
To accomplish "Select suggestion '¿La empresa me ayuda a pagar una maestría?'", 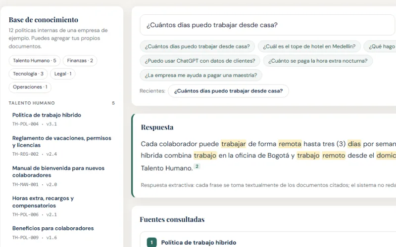I will coord(201,75).
